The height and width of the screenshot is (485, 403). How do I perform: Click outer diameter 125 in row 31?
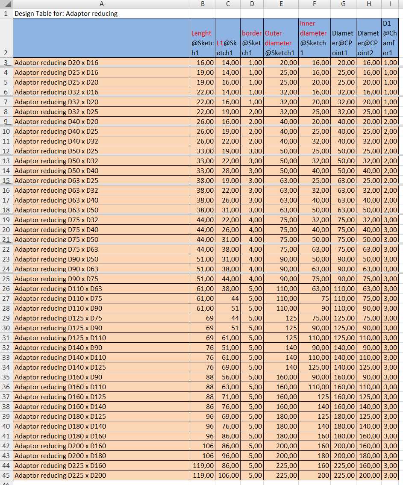tap(281, 338)
